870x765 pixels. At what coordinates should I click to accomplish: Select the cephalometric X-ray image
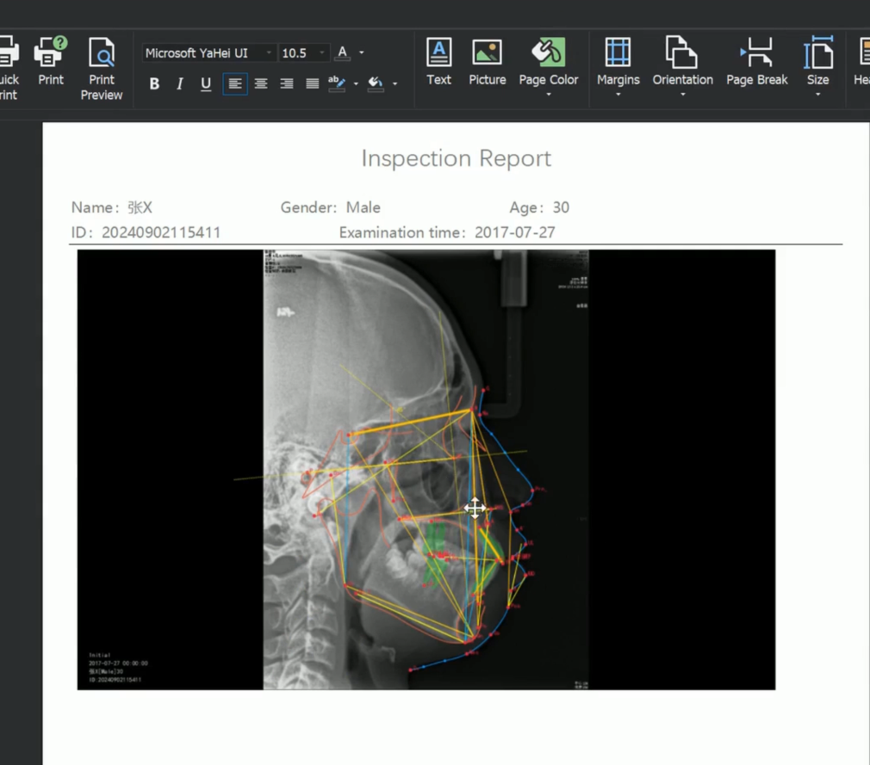426,469
